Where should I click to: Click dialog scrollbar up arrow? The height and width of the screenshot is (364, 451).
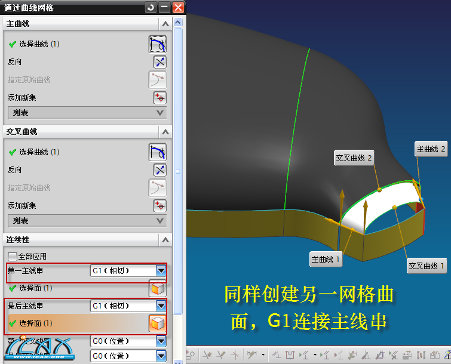point(178,23)
